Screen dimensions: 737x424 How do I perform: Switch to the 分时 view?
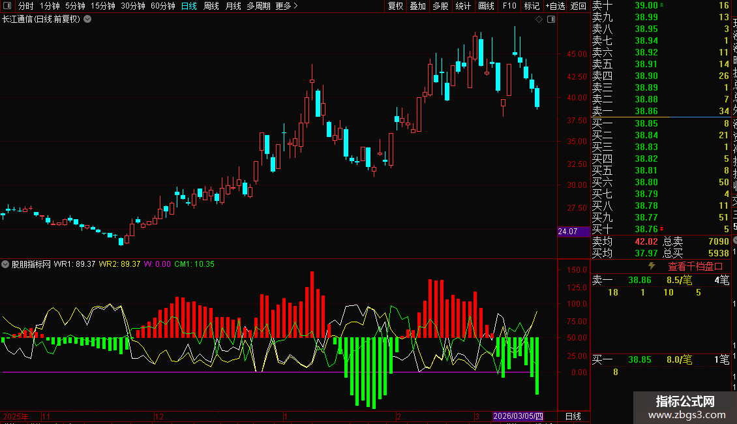[26, 6]
